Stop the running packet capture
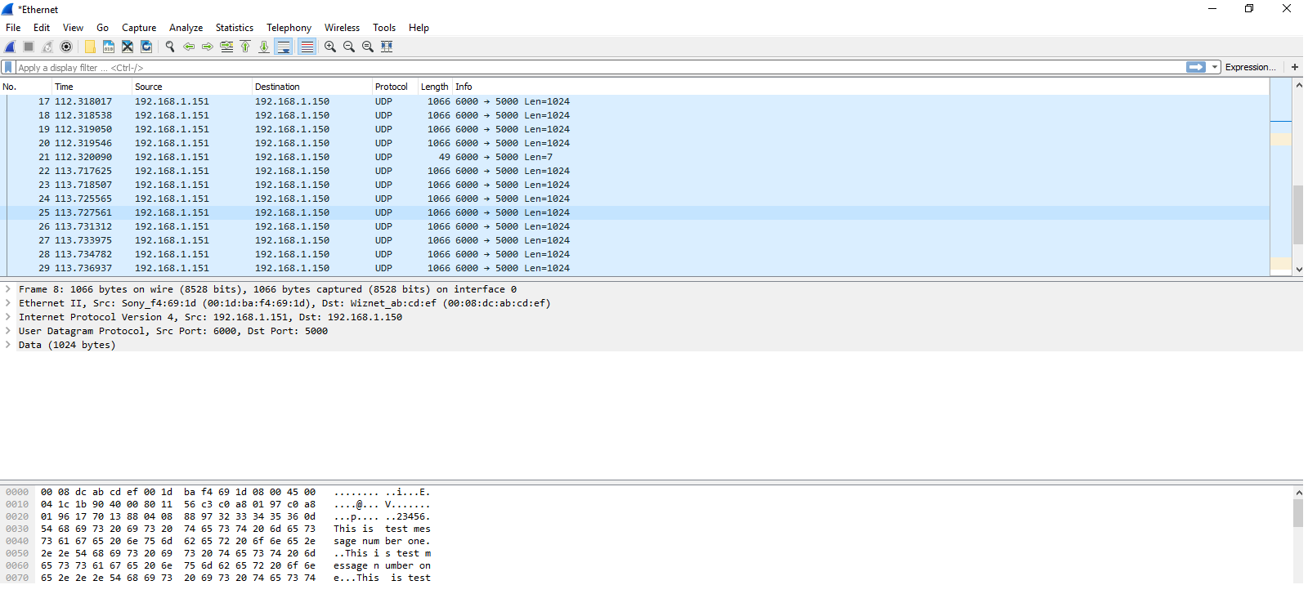Viewport: 1308px width, 594px height. [x=29, y=47]
